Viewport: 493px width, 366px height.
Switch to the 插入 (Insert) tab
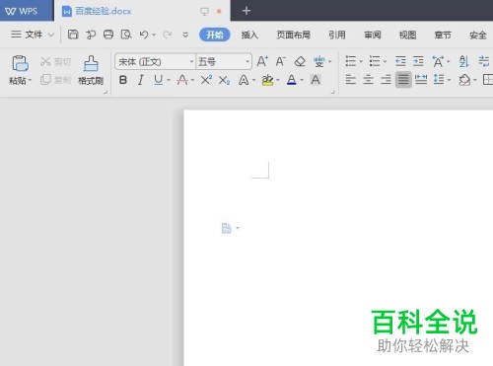coord(249,35)
